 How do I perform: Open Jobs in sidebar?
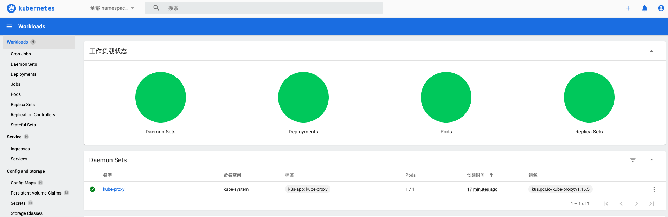click(15, 84)
